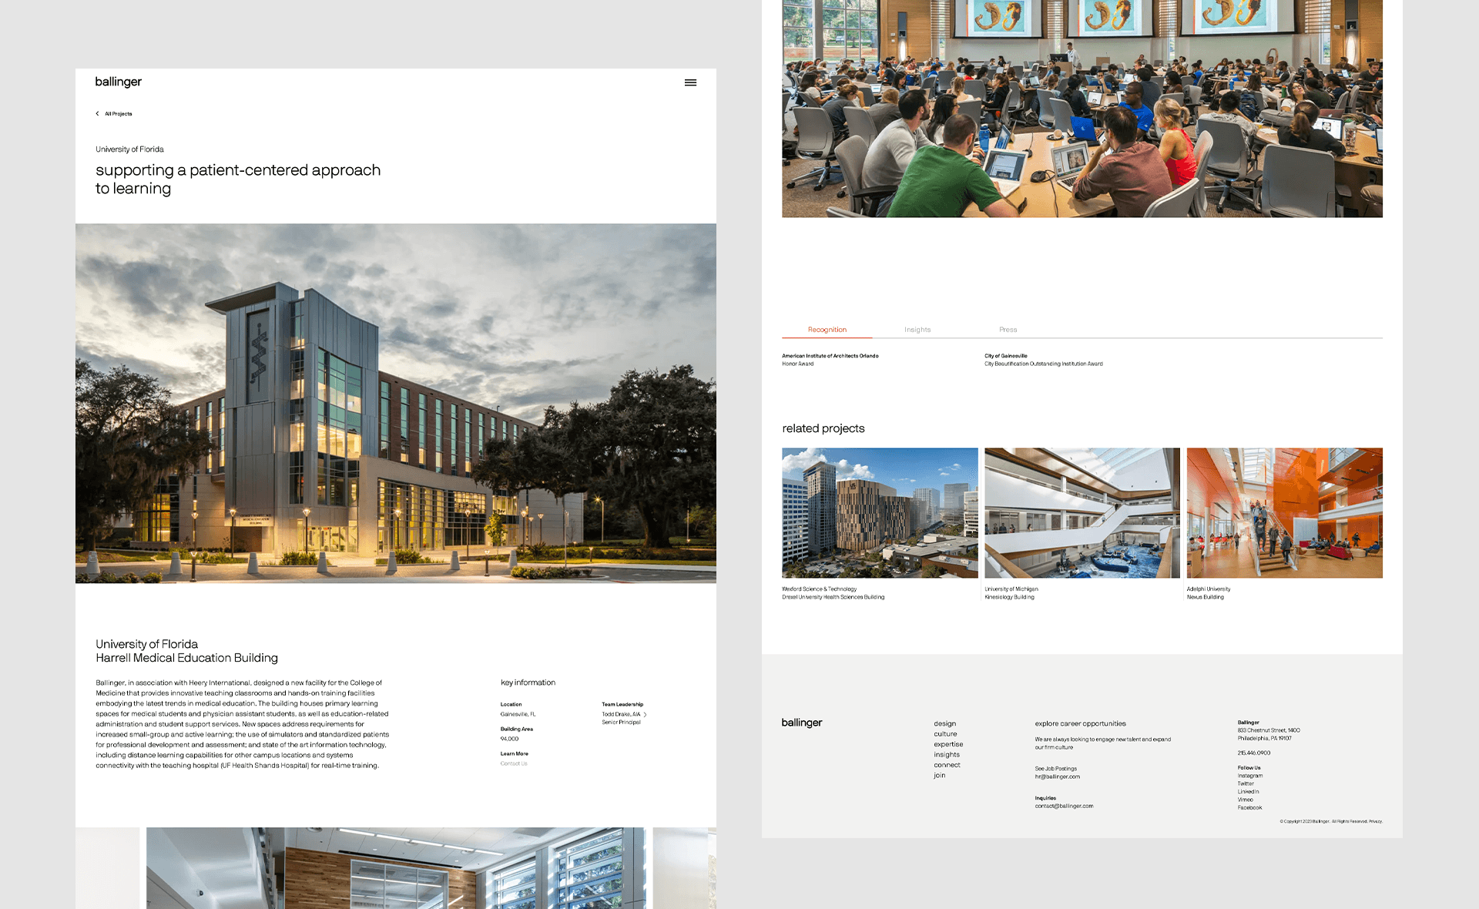This screenshot has height=909, width=1479.
Task: Click the American Institute of Architects Orlando award
Action: click(830, 360)
